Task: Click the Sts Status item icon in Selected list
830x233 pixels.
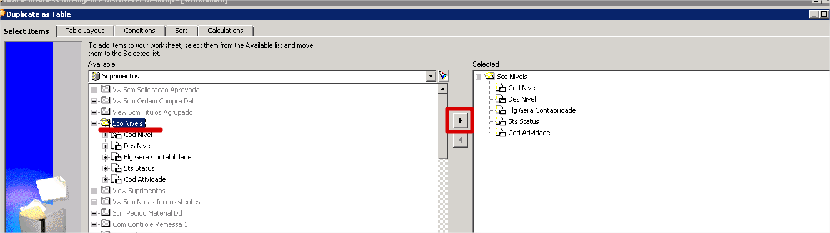Action: (x=500, y=121)
